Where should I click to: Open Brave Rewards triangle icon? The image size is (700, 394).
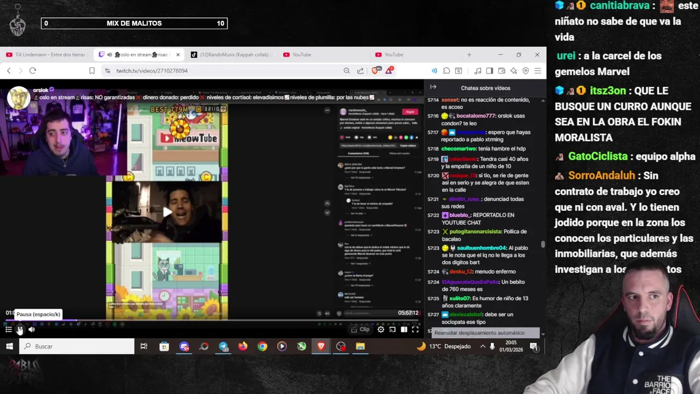click(x=389, y=71)
